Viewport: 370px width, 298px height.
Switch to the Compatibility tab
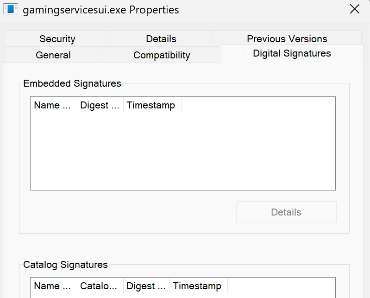[x=162, y=55]
